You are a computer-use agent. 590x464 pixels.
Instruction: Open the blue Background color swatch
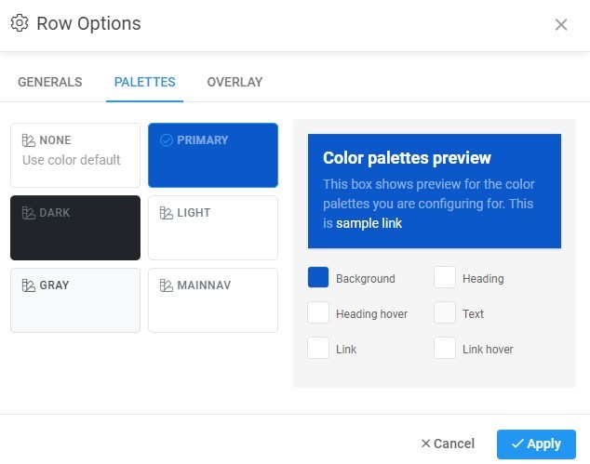point(318,278)
